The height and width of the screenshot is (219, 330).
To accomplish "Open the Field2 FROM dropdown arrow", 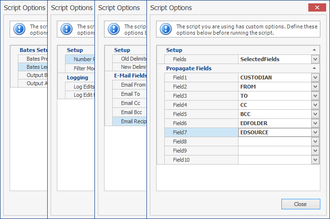I will click(315, 87).
